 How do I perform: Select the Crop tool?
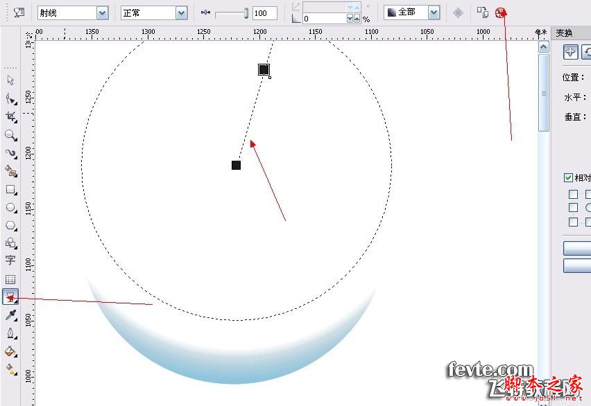[10, 117]
